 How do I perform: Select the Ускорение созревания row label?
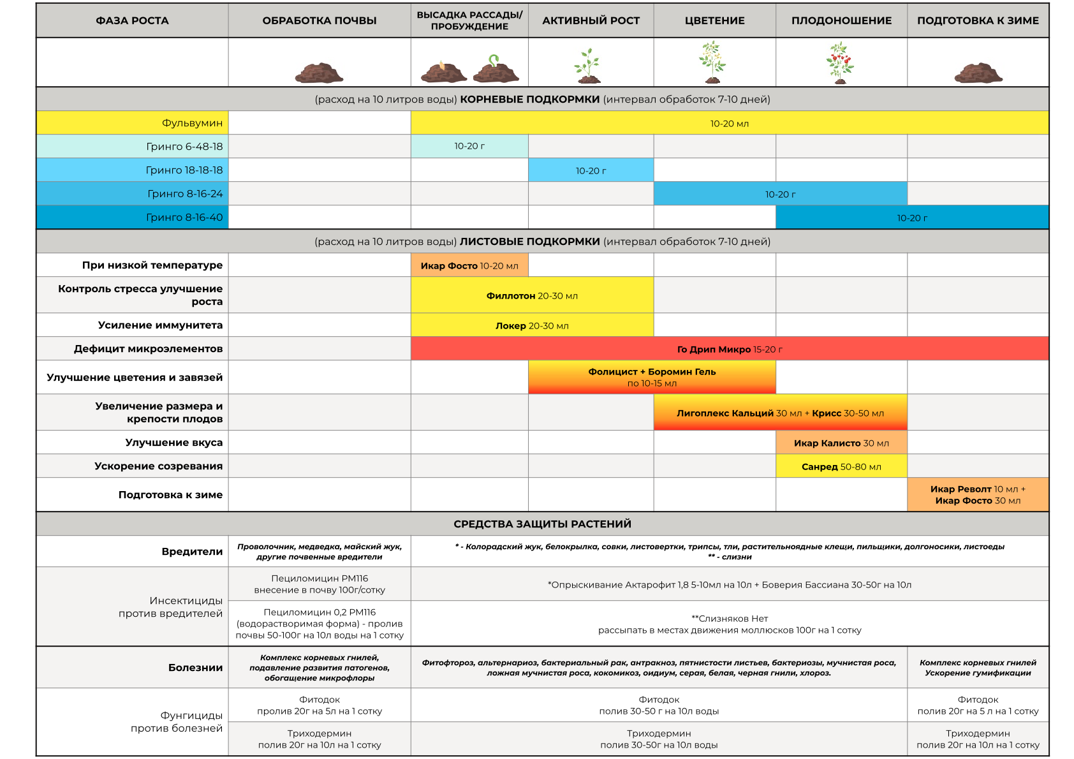point(132,466)
